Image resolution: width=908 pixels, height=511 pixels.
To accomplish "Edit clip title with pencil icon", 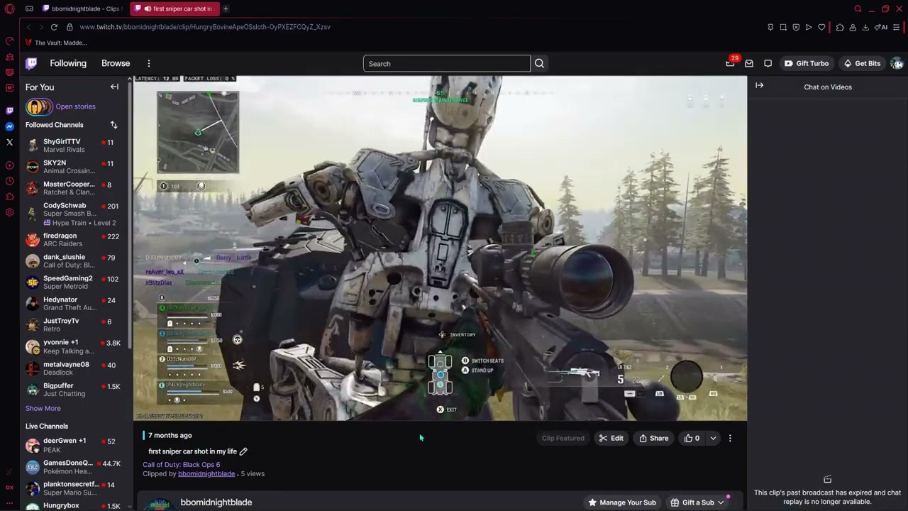I will click(243, 451).
